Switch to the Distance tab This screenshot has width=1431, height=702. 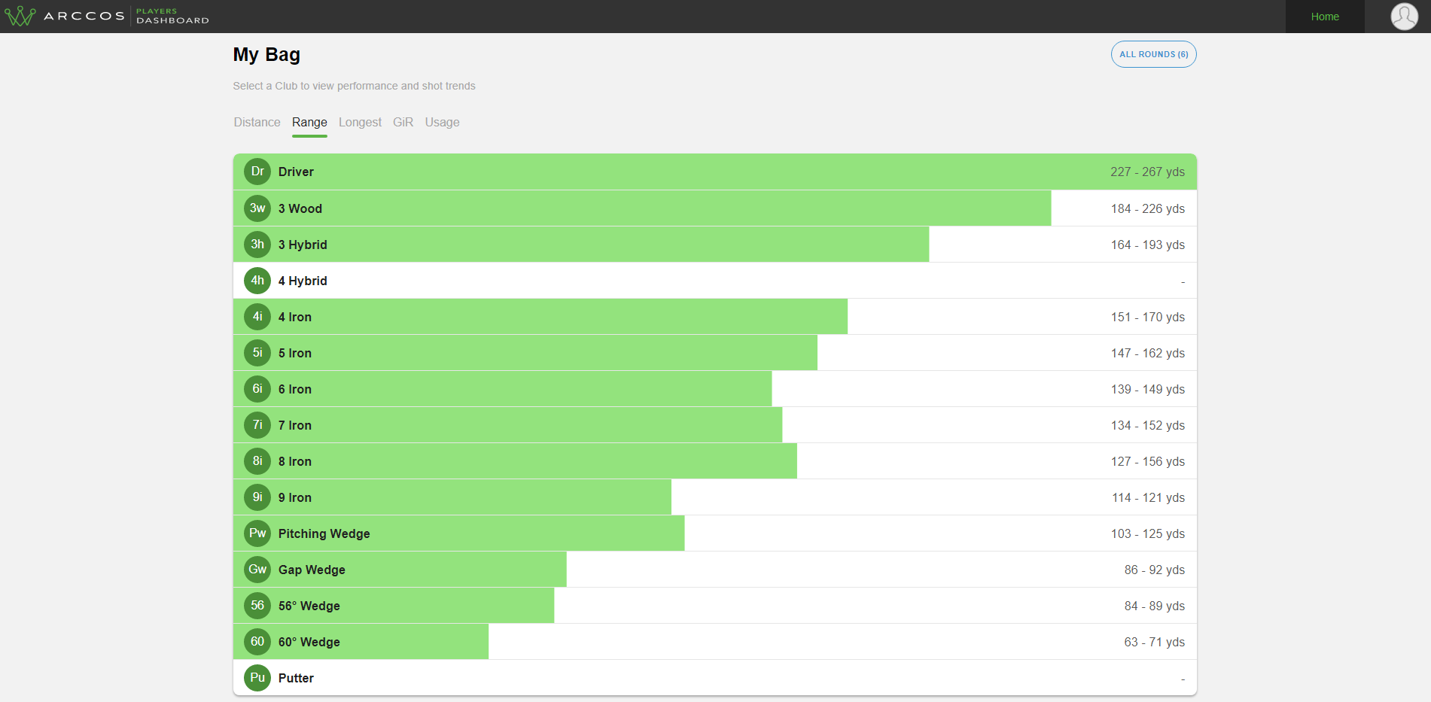[257, 123]
